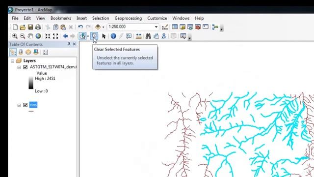Open the Table Of Contents window button
Screen dimensions: 314x177
175,27
